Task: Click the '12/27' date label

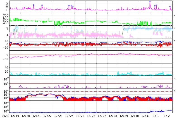Action: click(102, 116)
